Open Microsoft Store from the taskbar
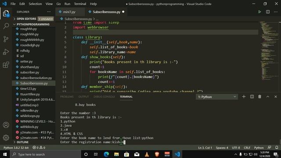This screenshot has height=158, width=281. [126, 154]
